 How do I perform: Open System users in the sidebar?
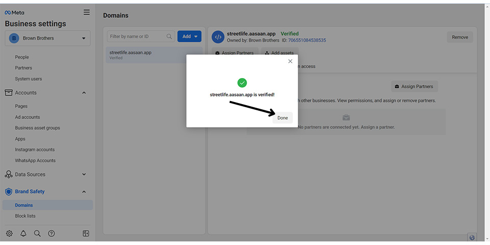click(29, 79)
